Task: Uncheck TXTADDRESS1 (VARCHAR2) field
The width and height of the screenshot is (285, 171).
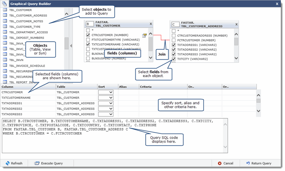Action: coord(174,45)
